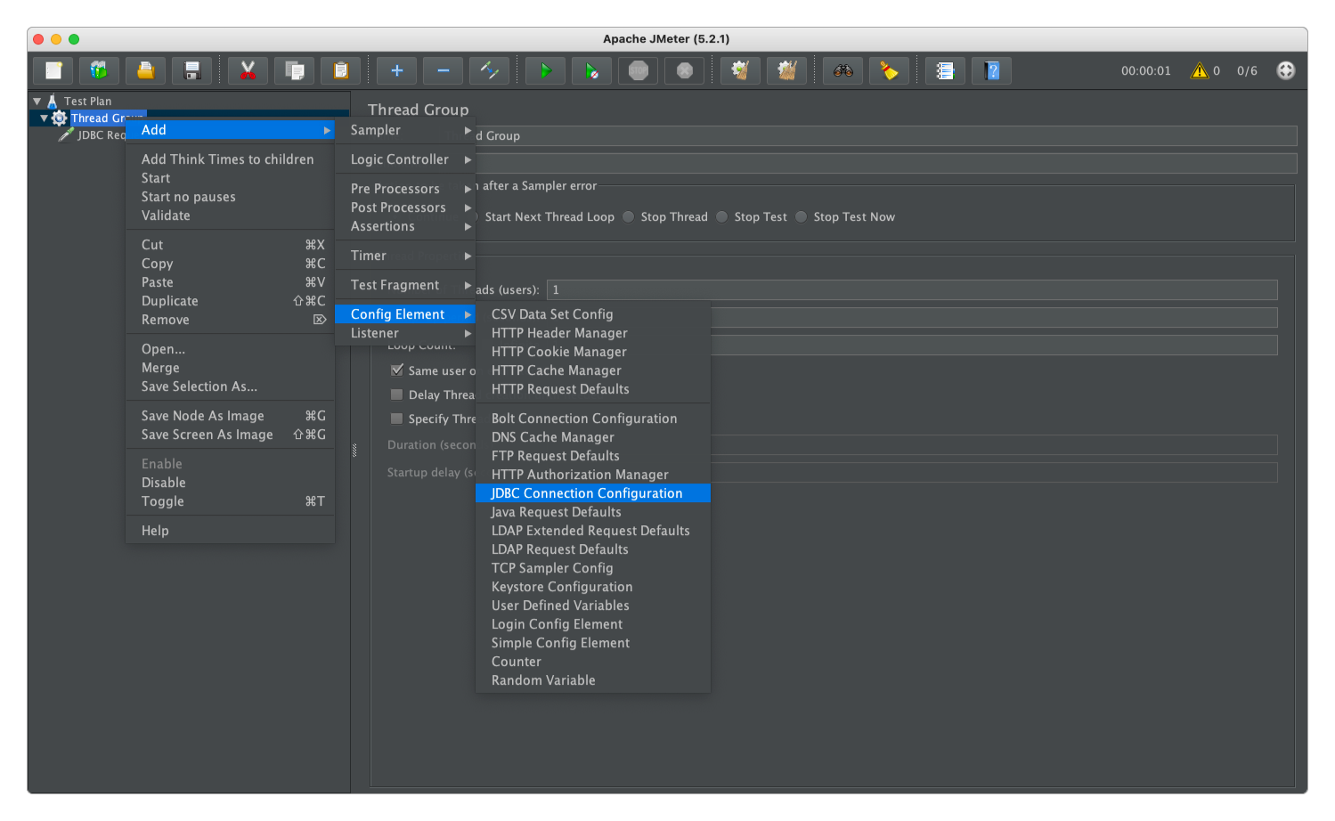
Task: Select the JDBC Request pipette icon in tree
Action: pos(66,134)
